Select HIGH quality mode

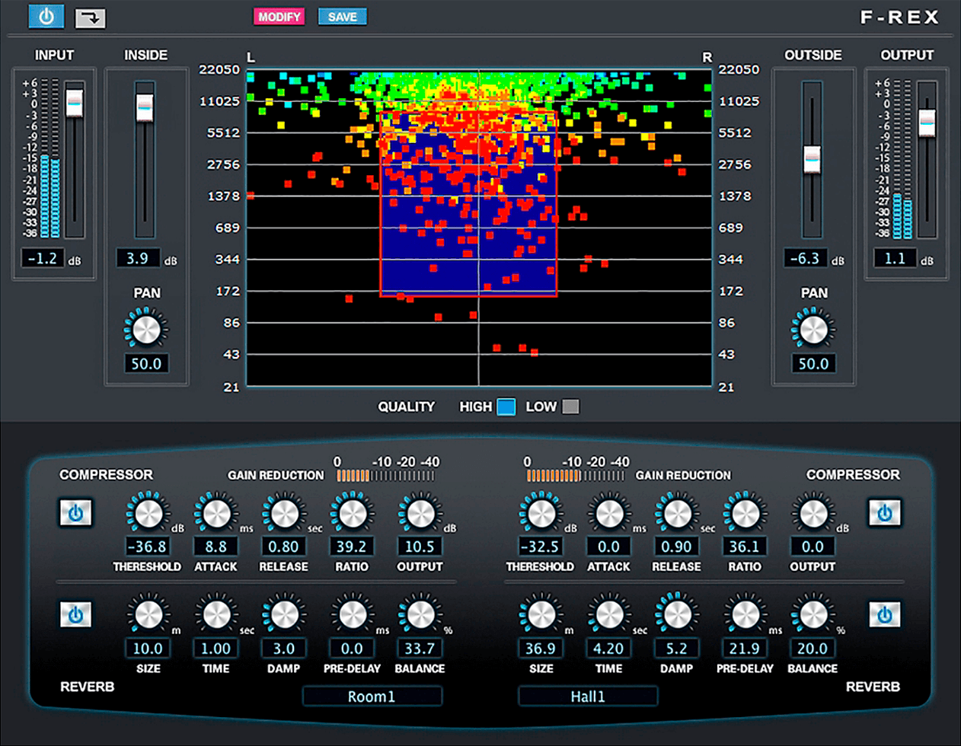[506, 407]
